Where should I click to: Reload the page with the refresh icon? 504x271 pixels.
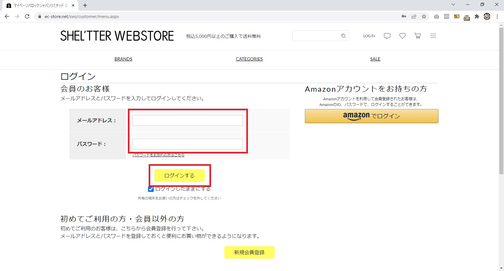[x=27, y=16]
